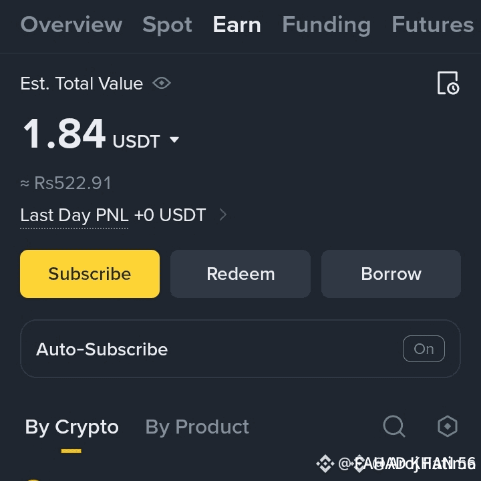The height and width of the screenshot is (481, 481).
Task: Toggle balance visibility eye icon
Action: [x=162, y=83]
